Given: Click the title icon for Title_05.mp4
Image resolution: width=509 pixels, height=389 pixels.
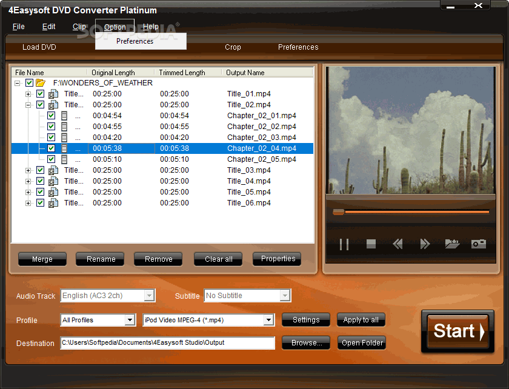Looking at the screenshot, I should tap(53, 192).
